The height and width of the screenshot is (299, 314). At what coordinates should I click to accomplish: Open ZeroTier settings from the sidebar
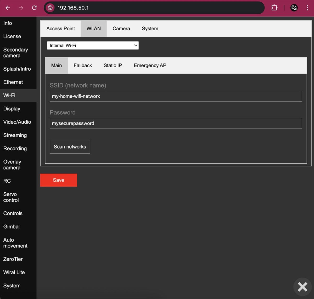13,259
